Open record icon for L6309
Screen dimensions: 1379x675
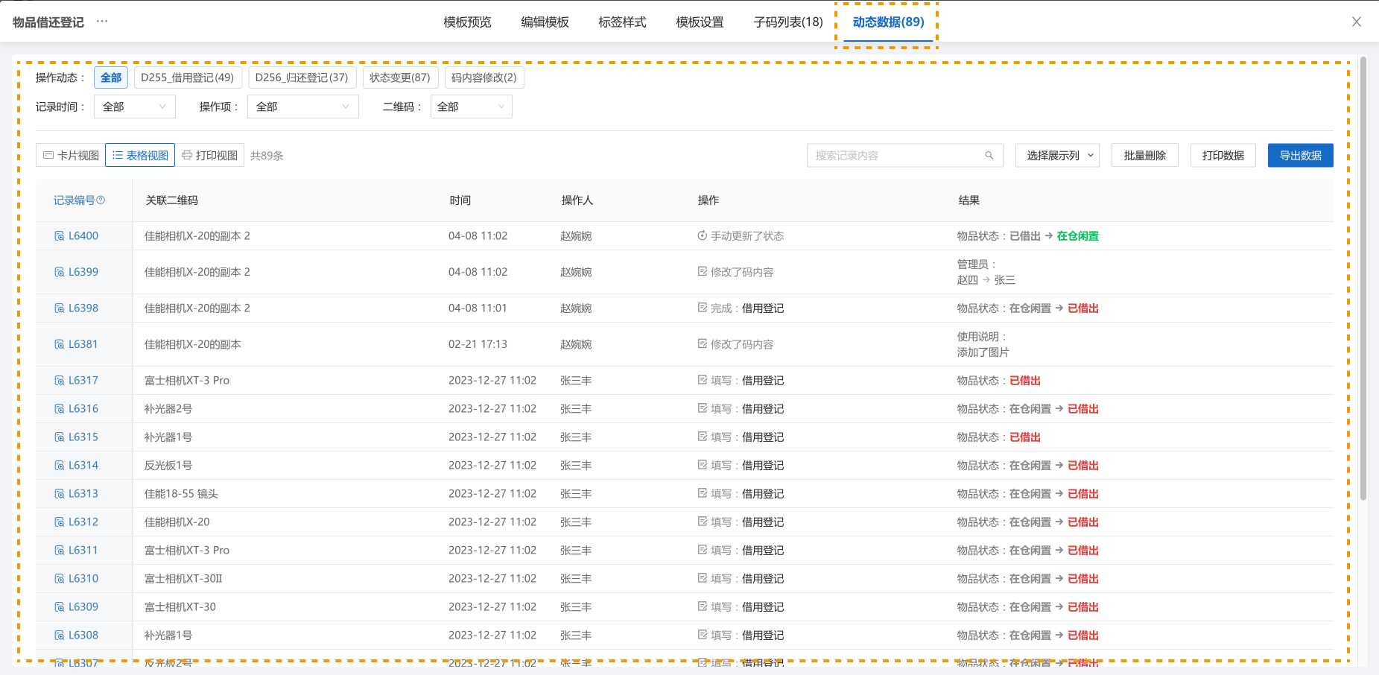click(x=60, y=607)
